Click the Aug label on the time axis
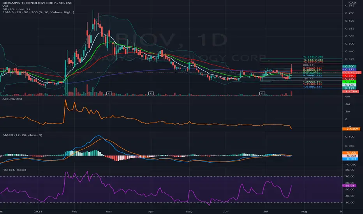Viewport: 363px width, 214px height. (x=304, y=211)
